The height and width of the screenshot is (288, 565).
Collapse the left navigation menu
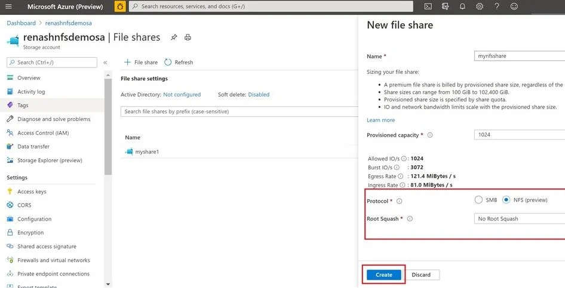(105, 63)
